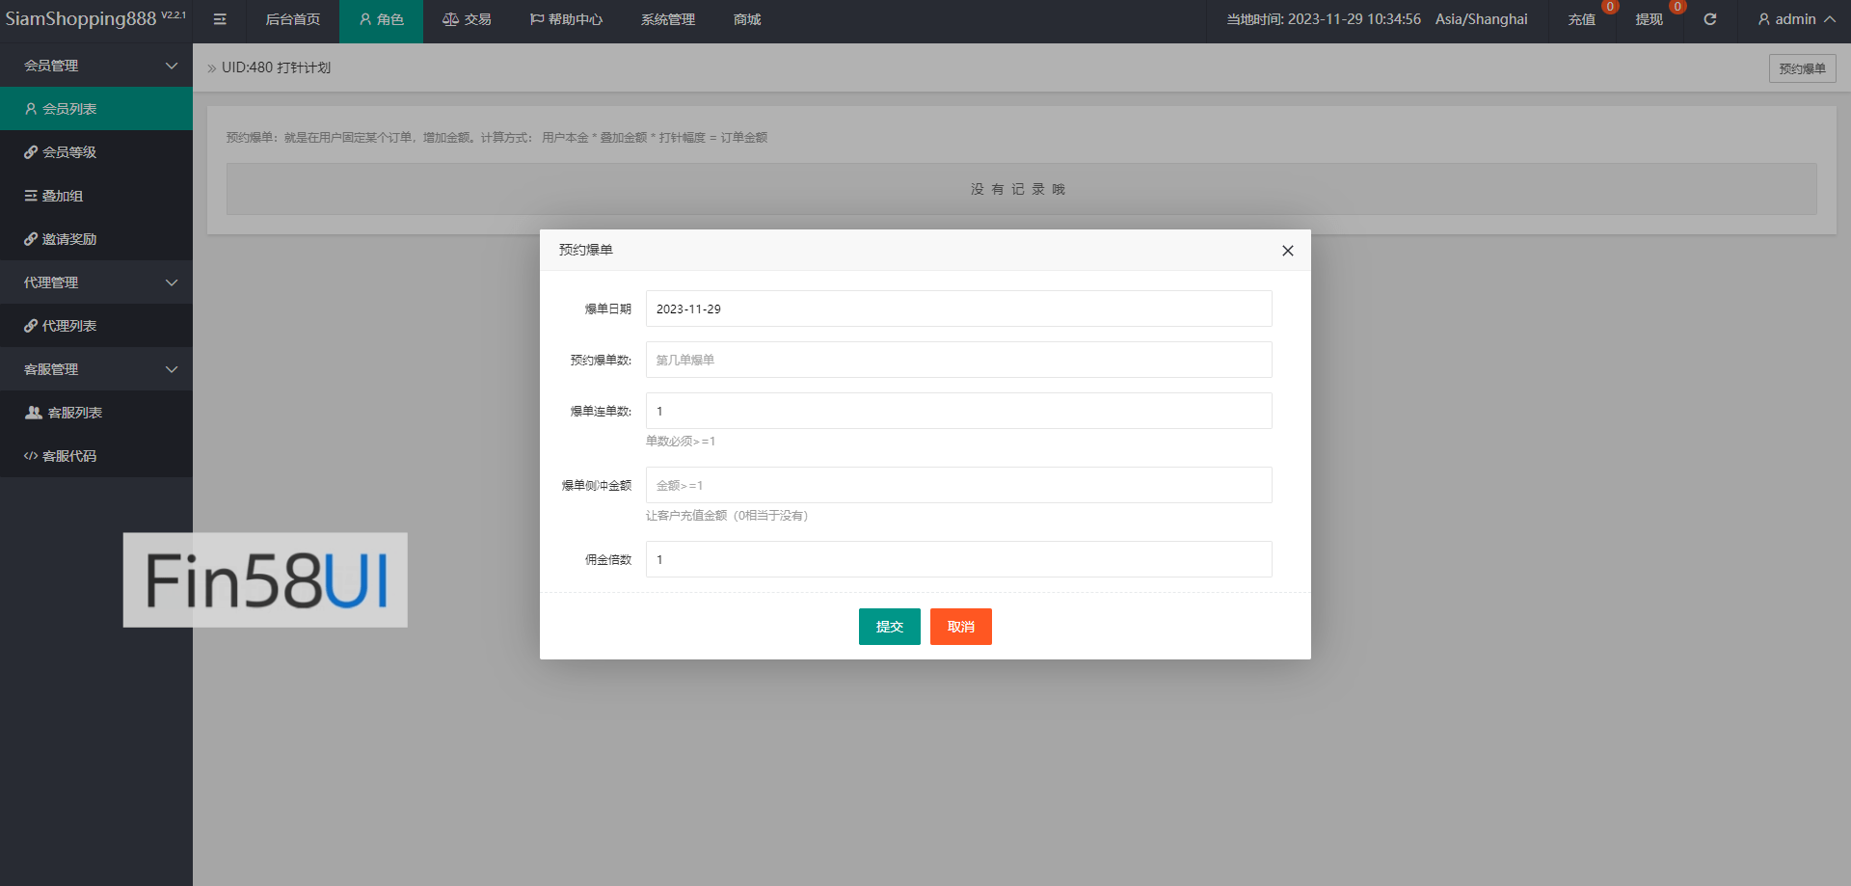
Task: Open the 帮助中心 top menu
Action: (x=566, y=19)
